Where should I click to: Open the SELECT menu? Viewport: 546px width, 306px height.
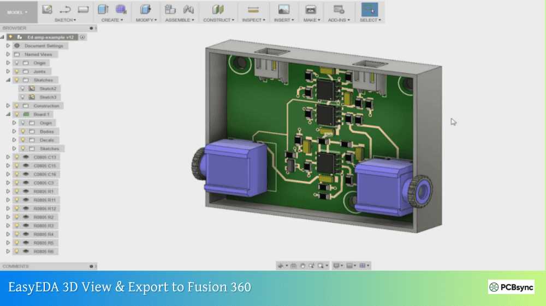point(370,20)
